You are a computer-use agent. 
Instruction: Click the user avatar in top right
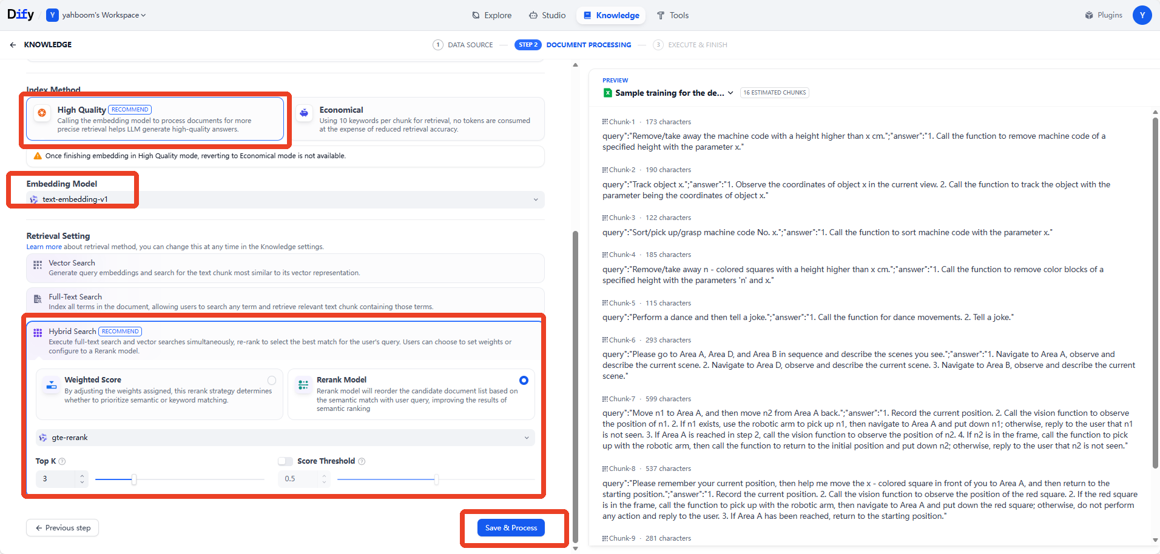click(x=1142, y=15)
